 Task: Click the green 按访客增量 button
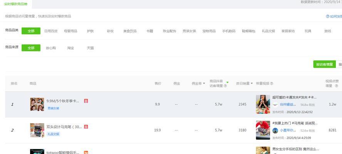pos(325,64)
